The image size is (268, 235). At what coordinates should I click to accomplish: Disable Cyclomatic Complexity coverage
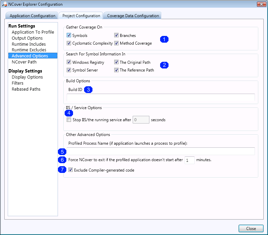pos(69,43)
